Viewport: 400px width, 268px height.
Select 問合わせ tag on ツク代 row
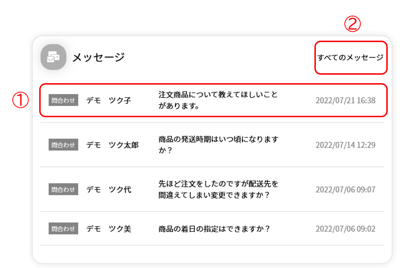[63, 189]
